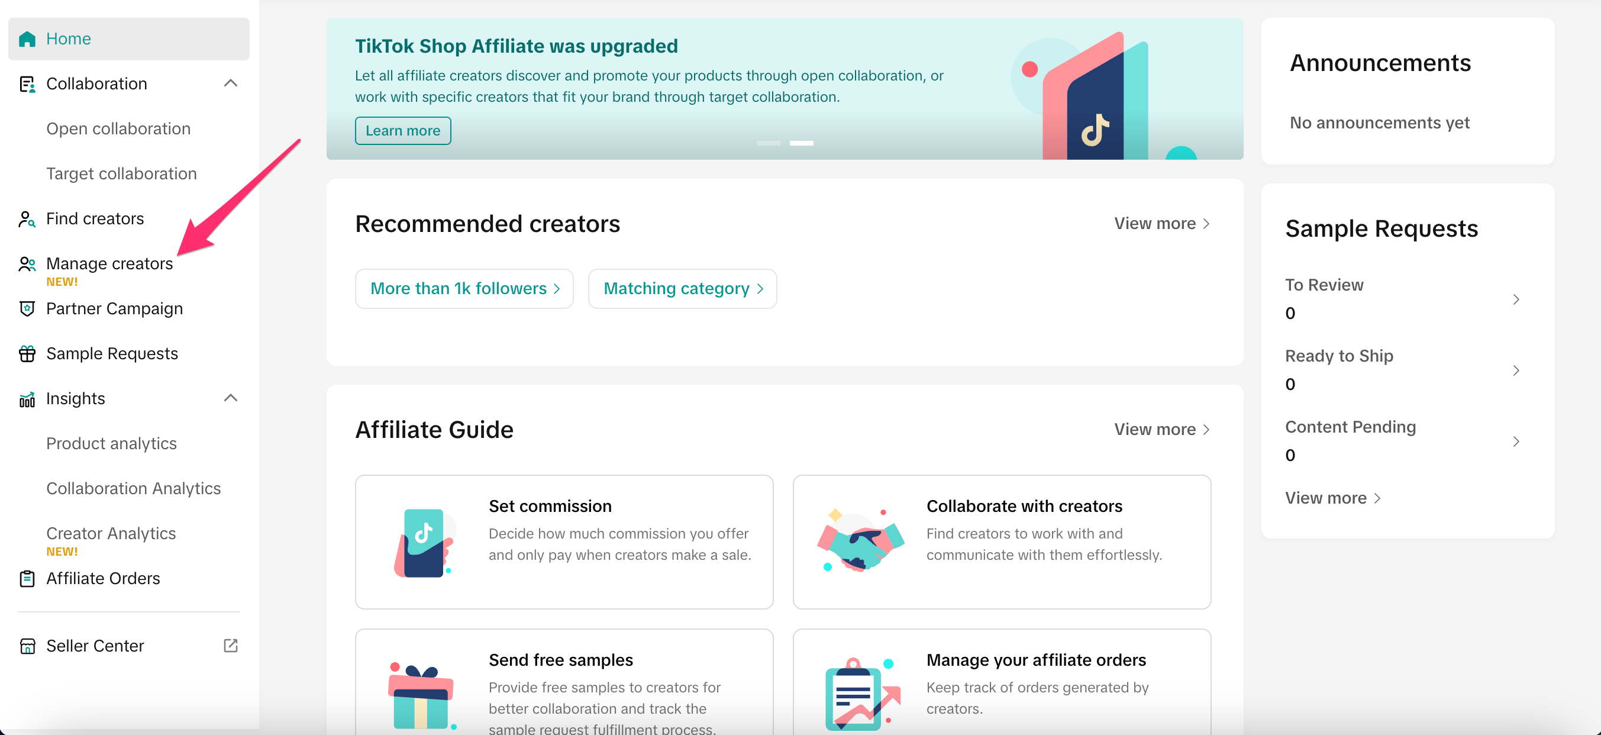This screenshot has width=1601, height=735.
Task: Open Seller Center external link icon
Action: pyautogui.click(x=231, y=646)
